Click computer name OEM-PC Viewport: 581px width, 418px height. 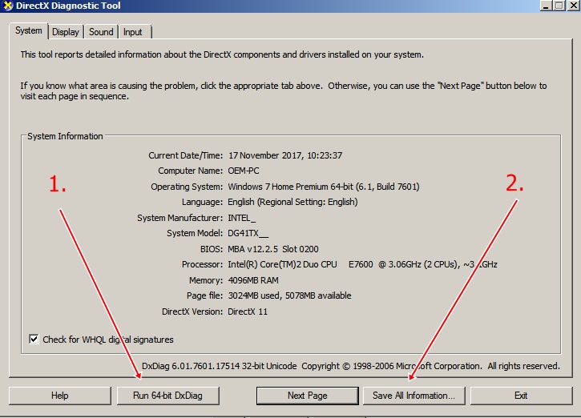coord(244,171)
